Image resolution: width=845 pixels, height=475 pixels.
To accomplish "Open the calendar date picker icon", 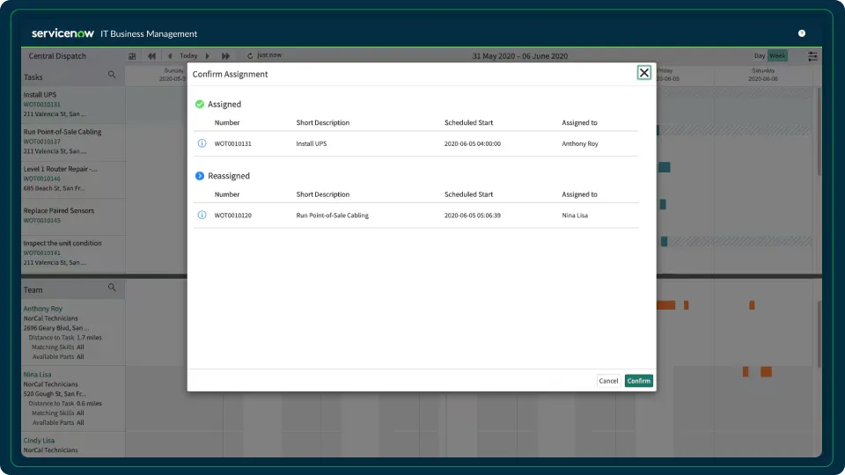I will click(132, 56).
